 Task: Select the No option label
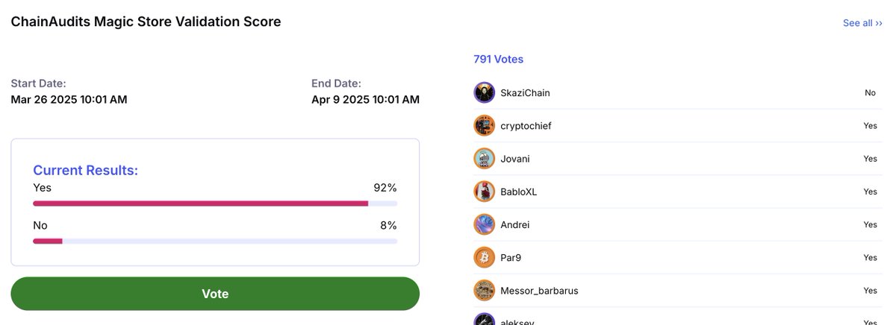point(40,225)
